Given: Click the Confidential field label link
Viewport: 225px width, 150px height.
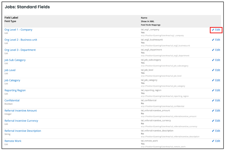Looking at the screenshot, I should click(12, 101).
